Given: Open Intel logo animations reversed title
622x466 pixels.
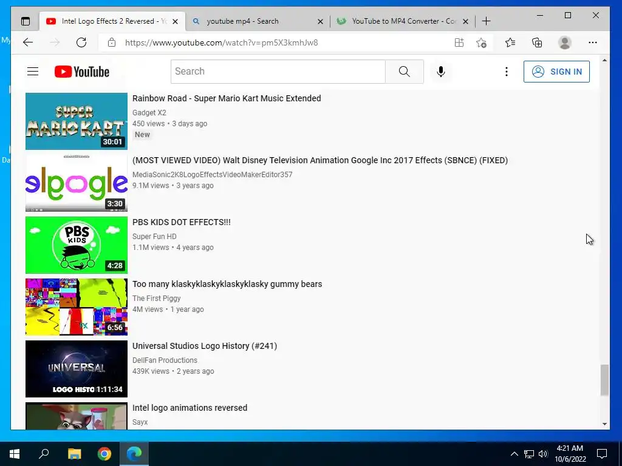Looking at the screenshot, I should pos(190,407).
